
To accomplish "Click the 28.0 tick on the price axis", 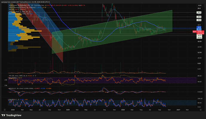I will click(199, 8).
